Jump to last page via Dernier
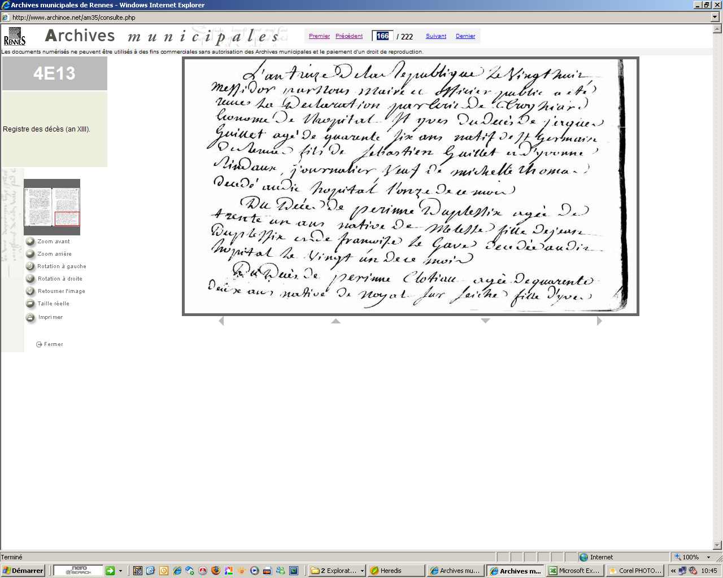This screenshot has height=578, width=723. [x=465, y=36]
